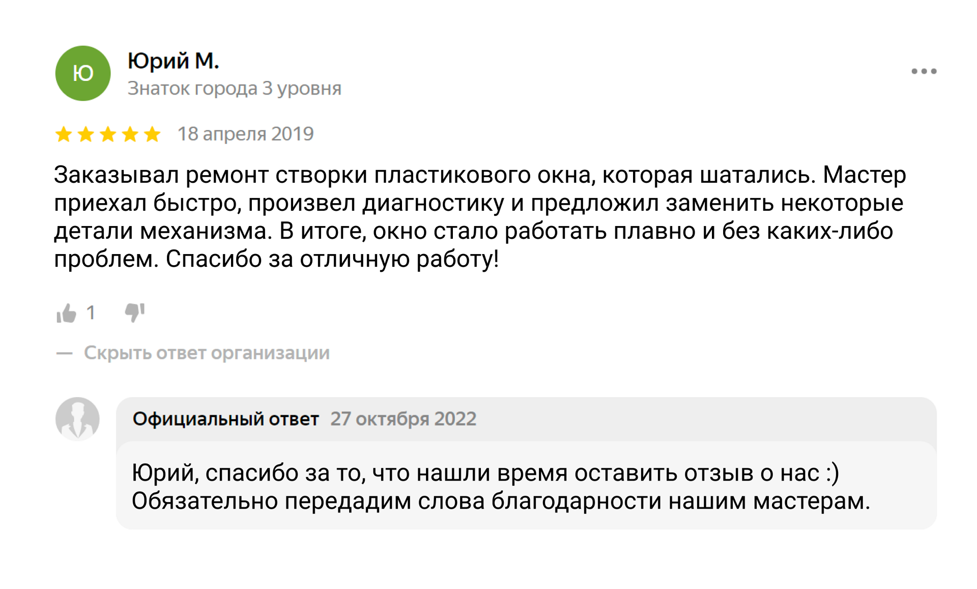Screen dimensions: 977x589
Task: Click the fifth rating star
Action: 152,134
